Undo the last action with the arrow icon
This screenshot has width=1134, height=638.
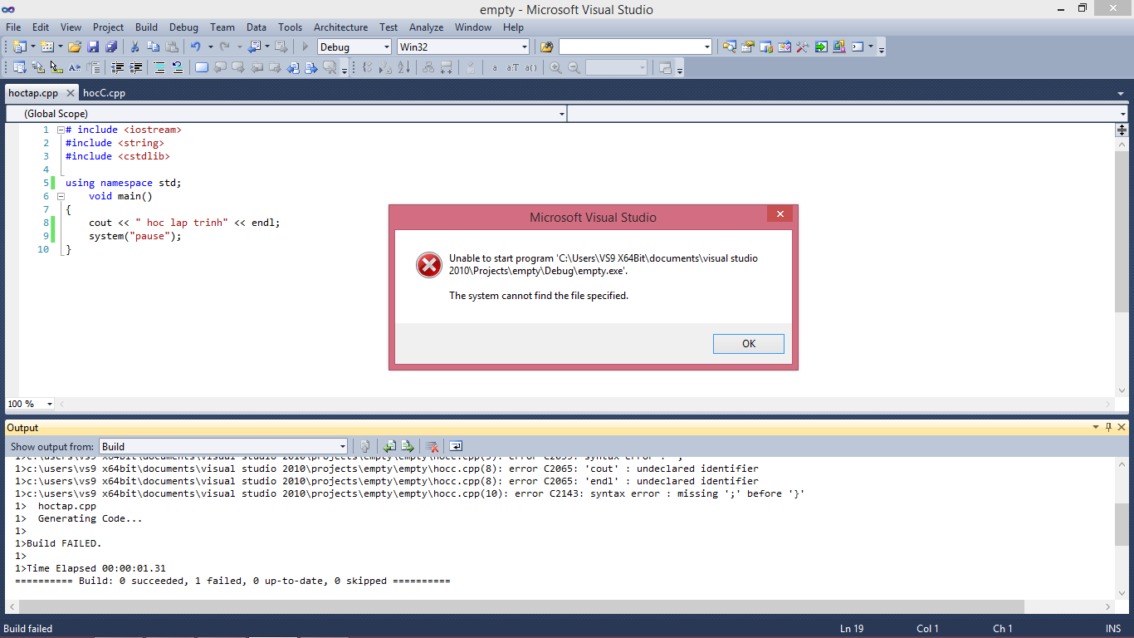click(x=195, y=47)
